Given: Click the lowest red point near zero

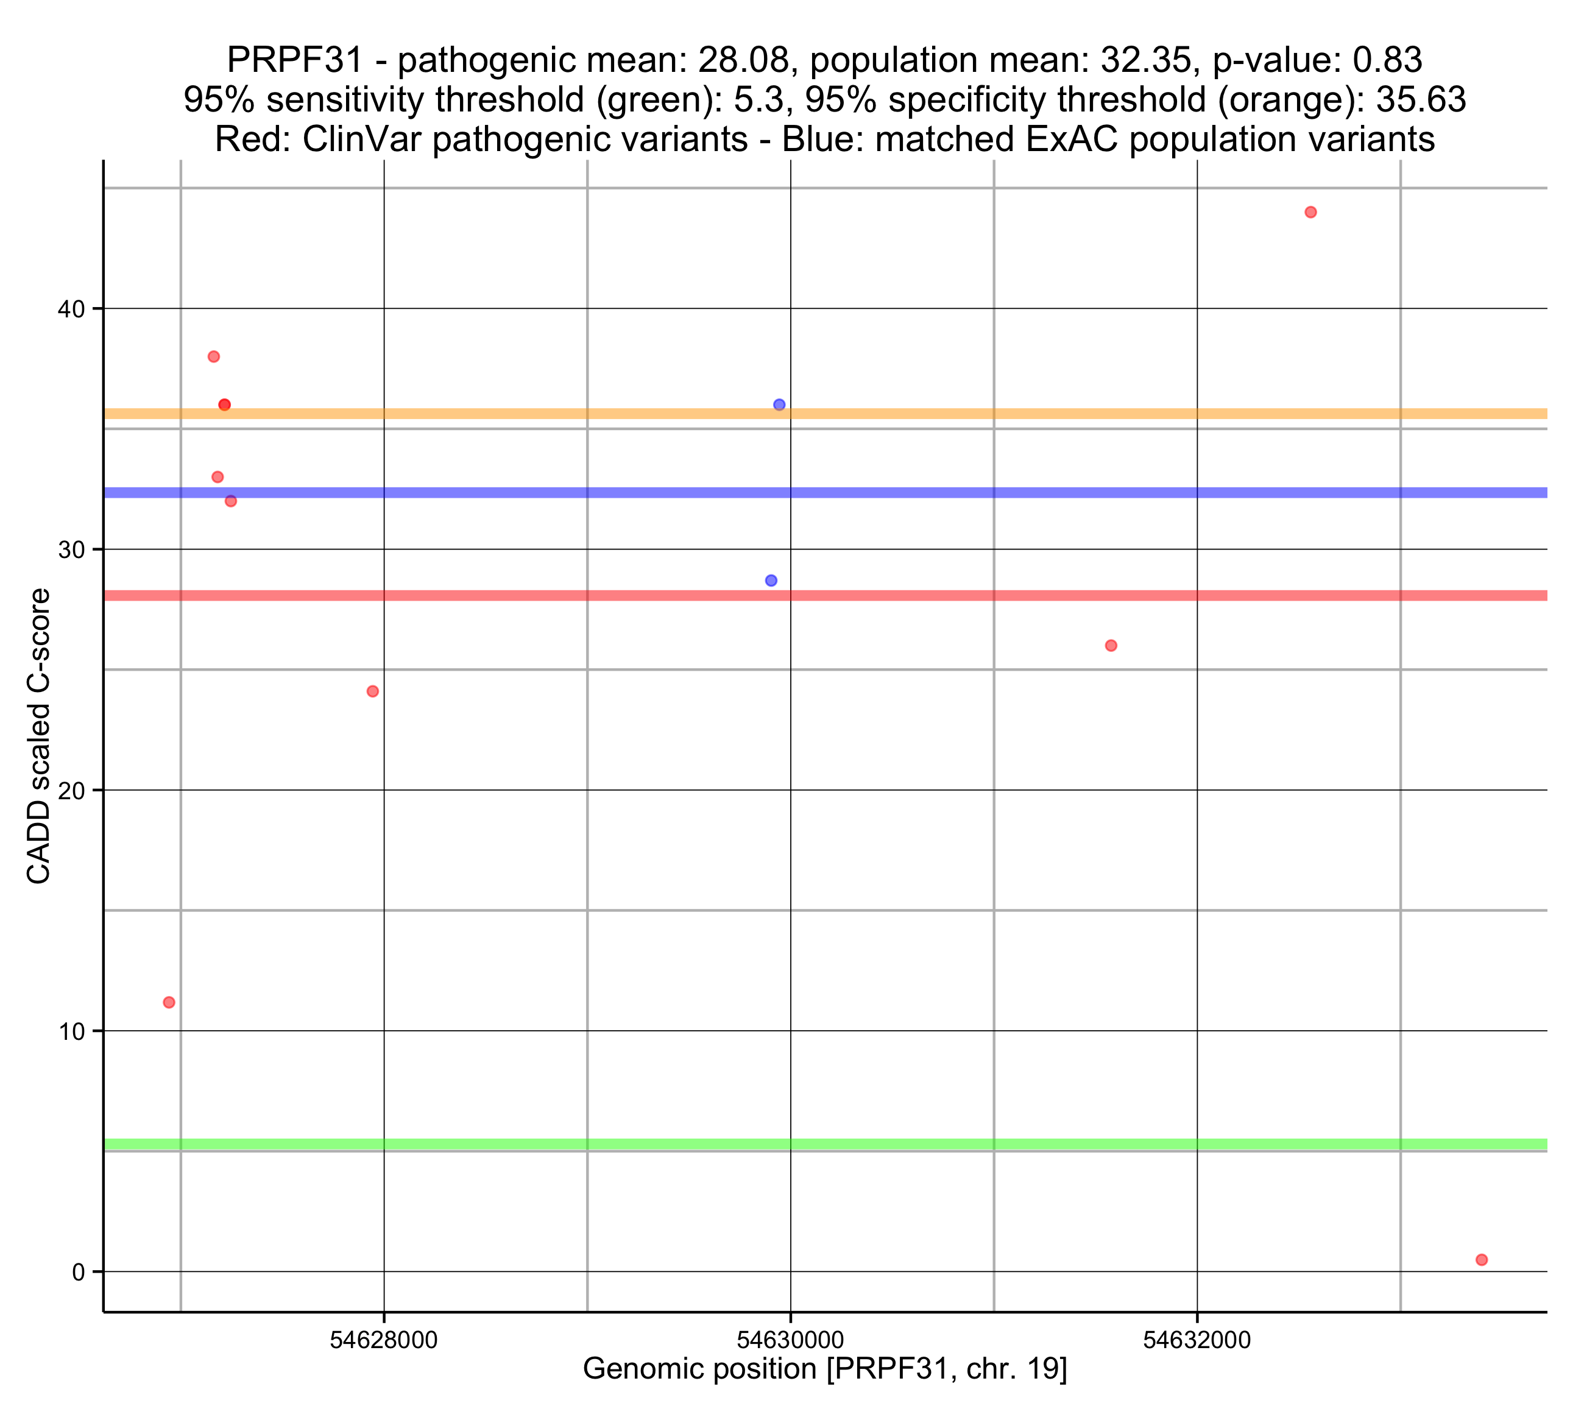Looking at the screenshot, I should pyautogui.click(x=1482, y=1260).
